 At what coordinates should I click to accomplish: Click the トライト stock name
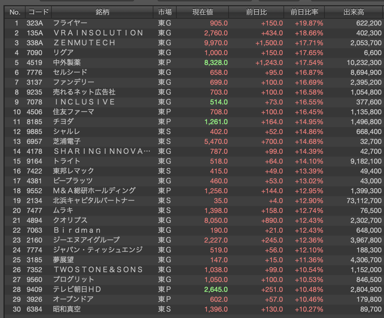coord(67,161)
